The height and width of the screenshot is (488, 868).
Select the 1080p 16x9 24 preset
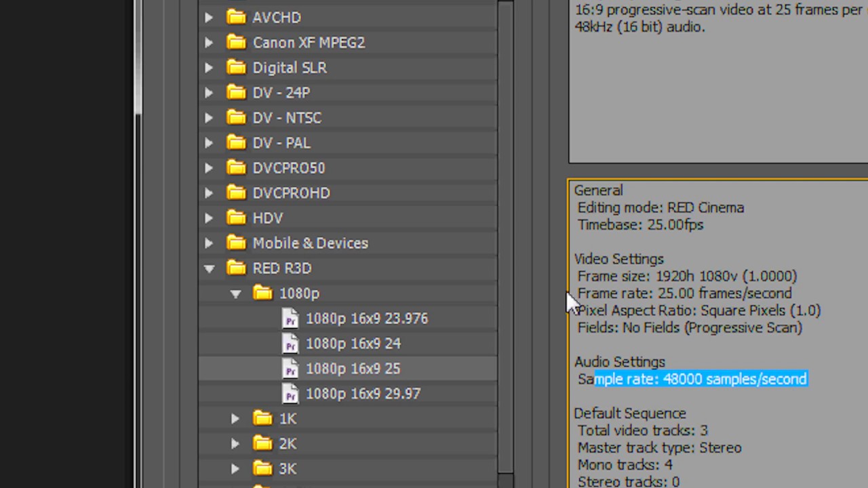[x=353, y=344]
